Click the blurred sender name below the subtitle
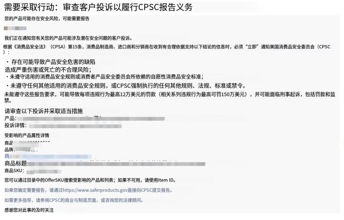The width and height of the screenshot is (344, 220). coord(15,28)
